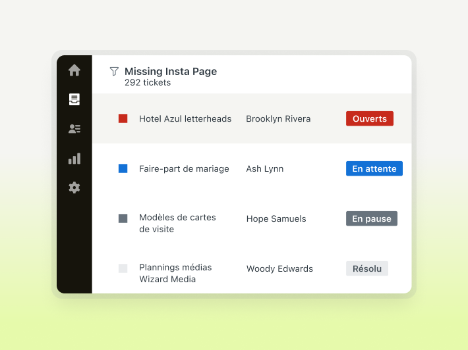Image resolution: width=468 pixels, height=350 pixels.
Task: Click the gray En pause status badge
Action: tap(371, 218)
